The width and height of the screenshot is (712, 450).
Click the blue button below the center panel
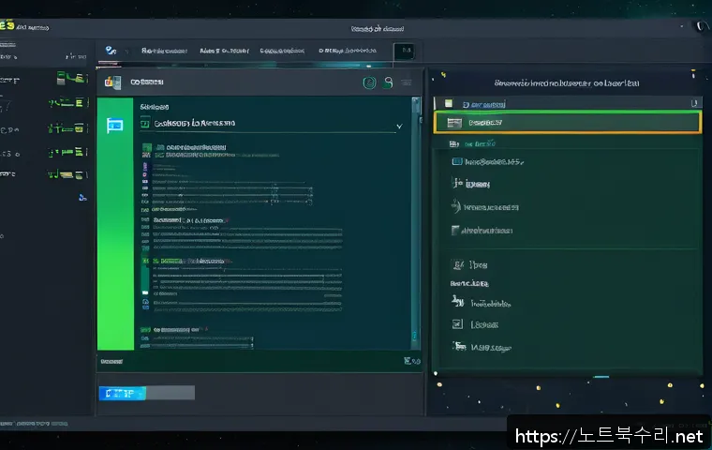(120, 393)
